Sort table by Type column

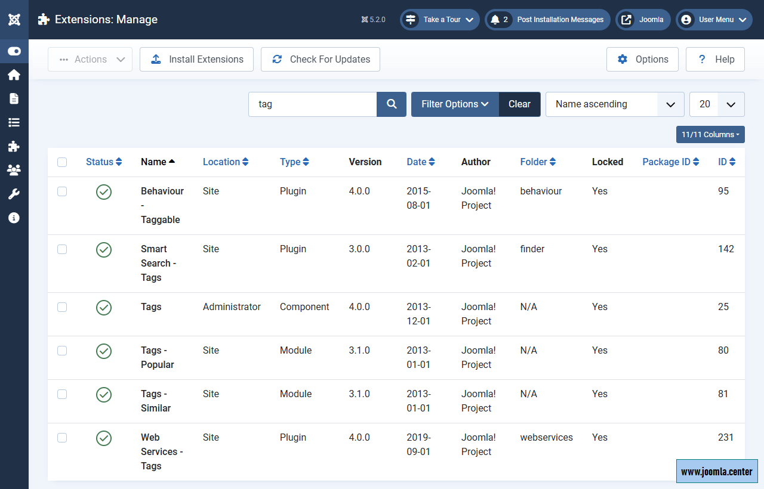click(x=294, y=162)
